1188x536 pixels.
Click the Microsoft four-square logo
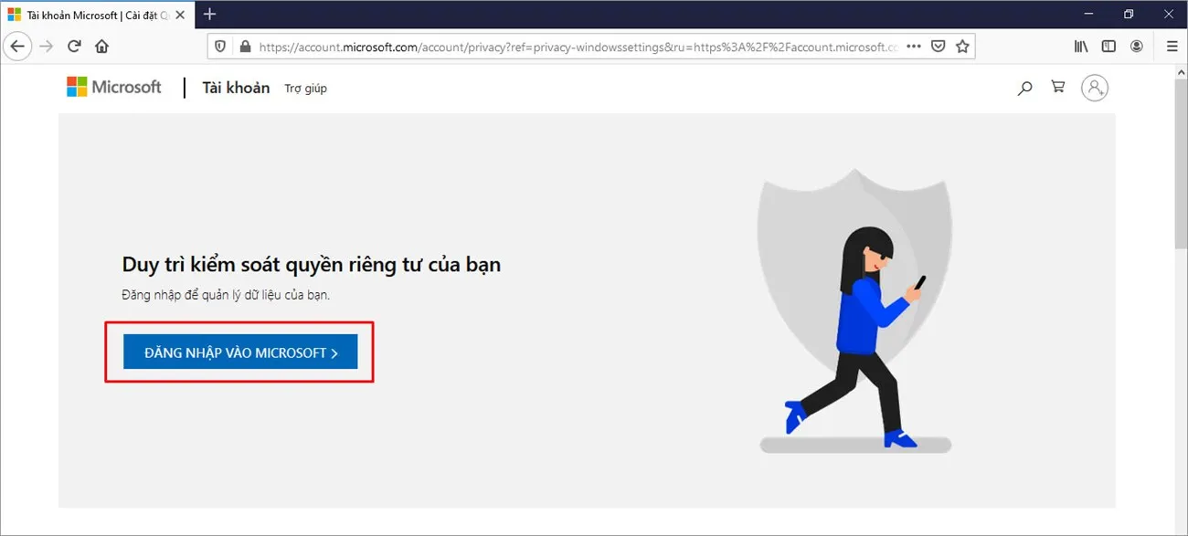coord(76,86)
